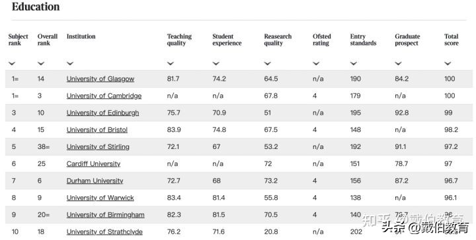This screenshot has width=476, height=240.
Task: Select the University of Stirling link
Action: (98, 147)
